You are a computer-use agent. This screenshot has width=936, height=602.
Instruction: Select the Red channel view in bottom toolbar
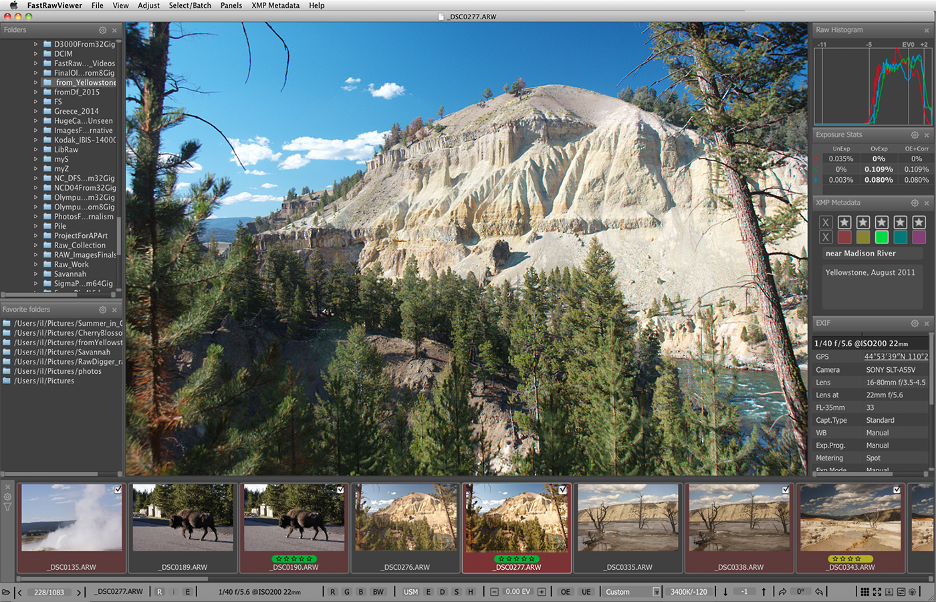click(x=332, y=591)
